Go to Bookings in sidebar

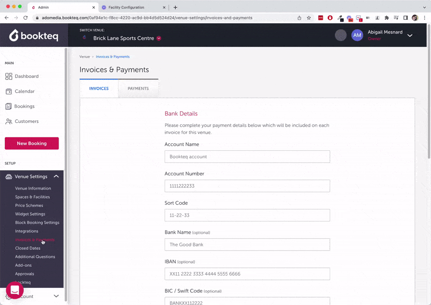pyautogui.click(x=25, y=106)
